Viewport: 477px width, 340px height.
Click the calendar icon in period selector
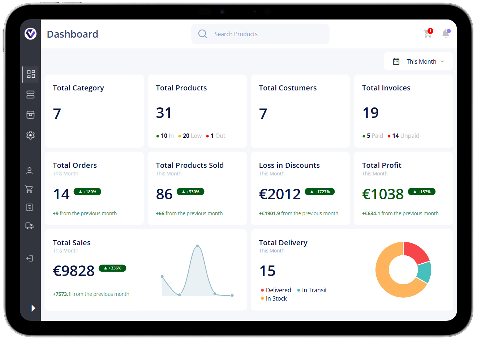(x=396, y=61)
